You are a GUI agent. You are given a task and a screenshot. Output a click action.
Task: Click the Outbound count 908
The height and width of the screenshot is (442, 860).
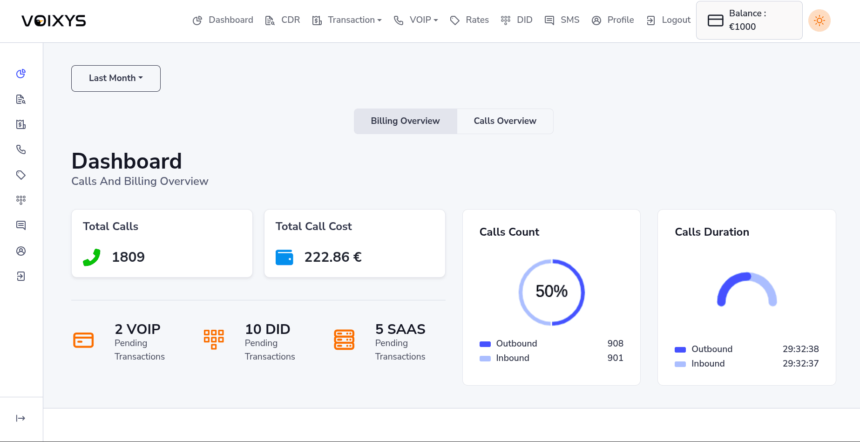tap(615, 344)
